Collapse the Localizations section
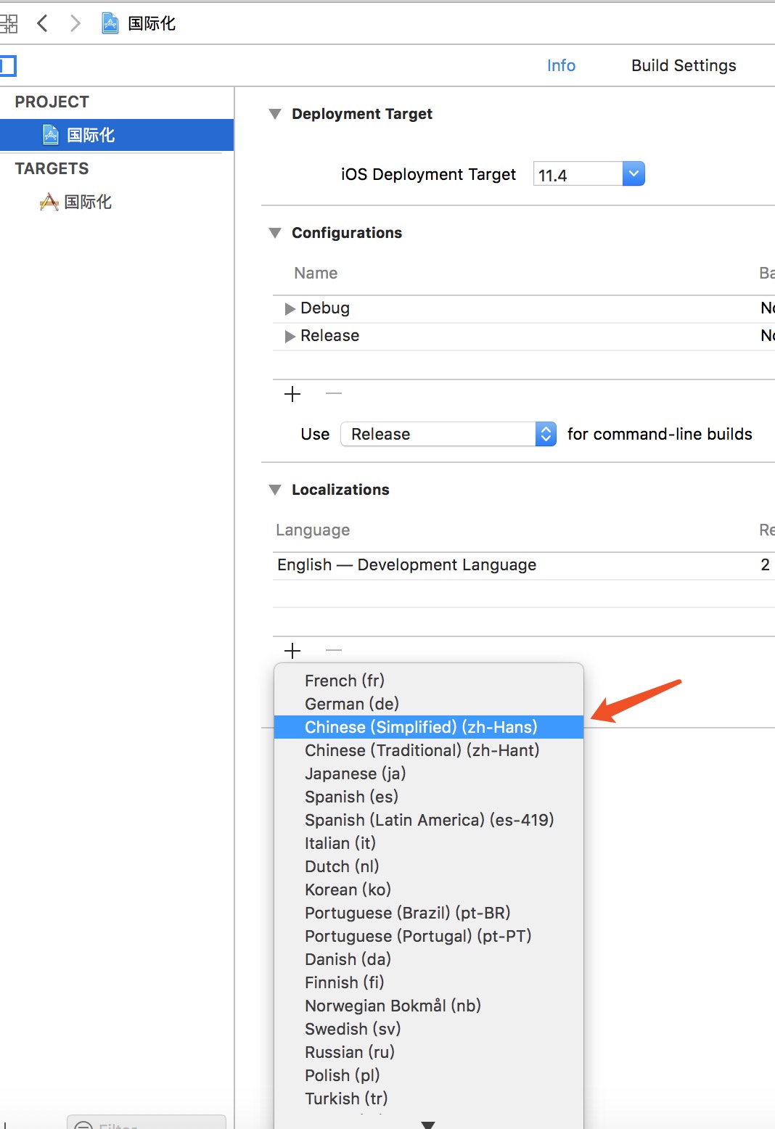This screenshot has width=775, height=1129. 275,490
